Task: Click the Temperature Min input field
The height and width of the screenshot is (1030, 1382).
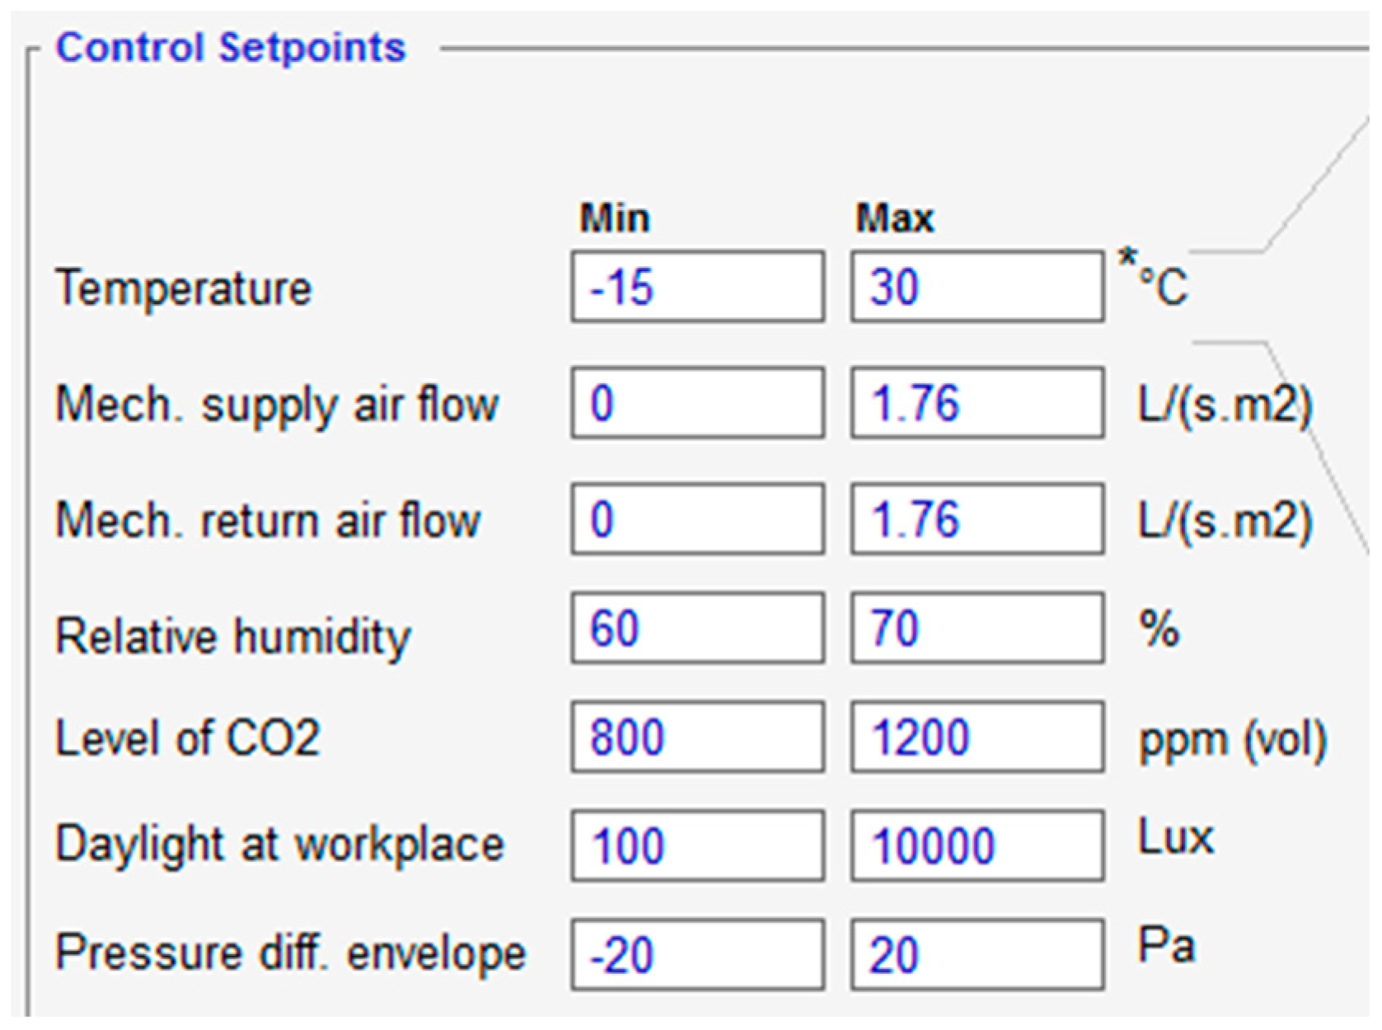Action: coord(697,287)
